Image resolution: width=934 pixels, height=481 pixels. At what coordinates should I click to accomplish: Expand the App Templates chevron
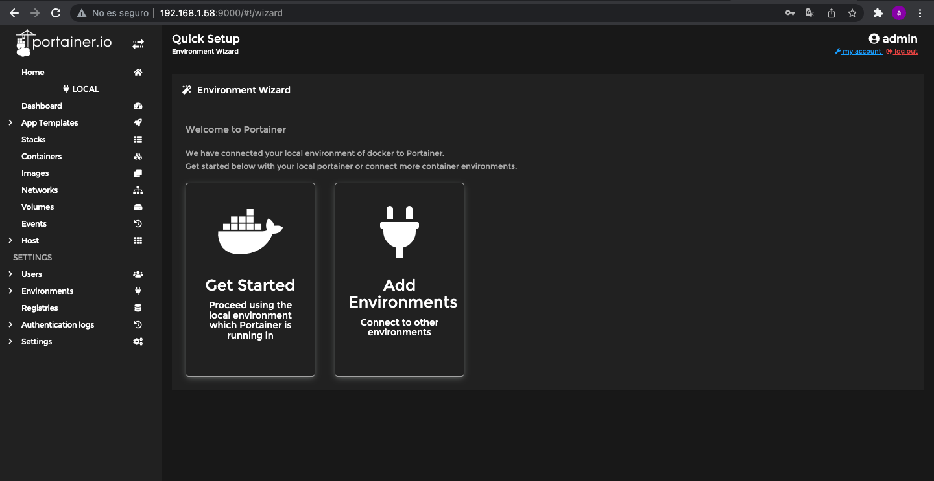click(10, 123)
